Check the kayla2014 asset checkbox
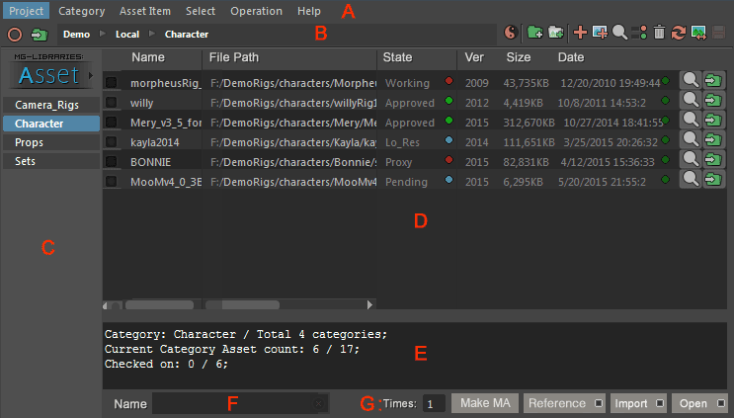The width and height of the screenshot is (734, 418). coord(111,141)
